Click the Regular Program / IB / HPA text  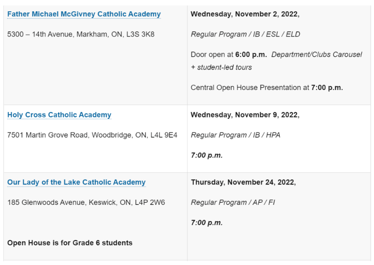click(x=235, y=135)
